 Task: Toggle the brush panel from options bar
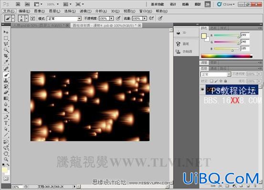[32, 18]
